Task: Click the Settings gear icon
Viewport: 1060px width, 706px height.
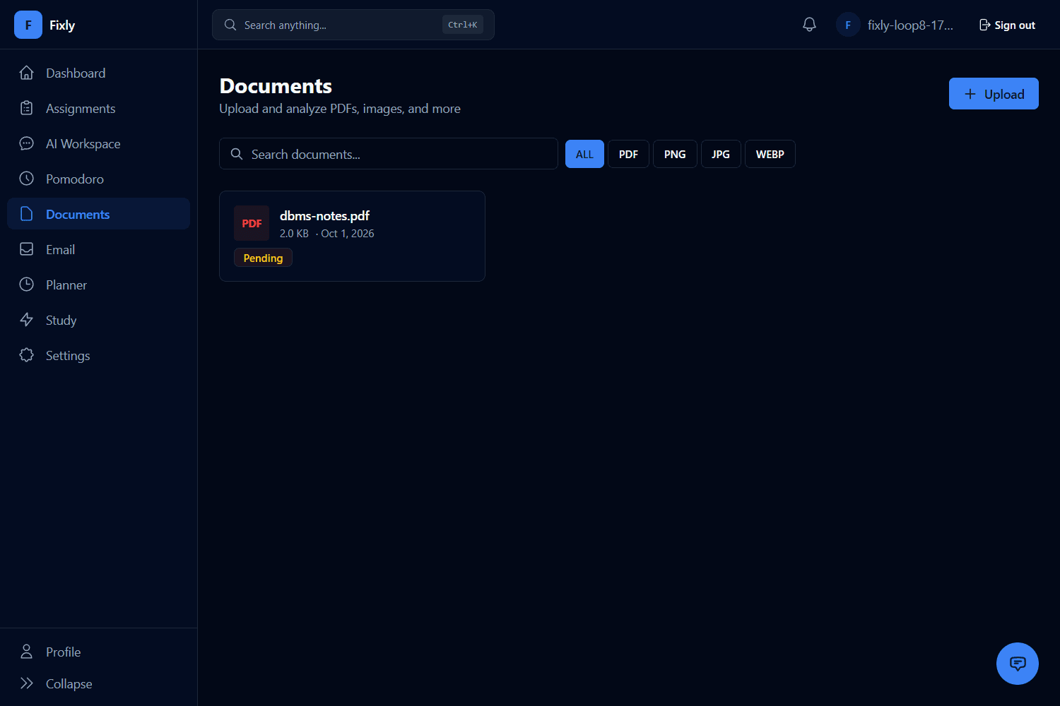Action: click(27, 355)
